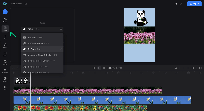Screen dimensions: 204x111
Task: Select the red and yellow flowers clip
Action: [80, 108]
